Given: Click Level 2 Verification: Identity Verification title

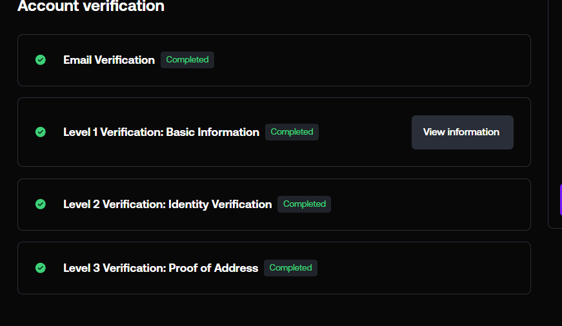Looking at the screenshot, I should (x=167, y=204).
